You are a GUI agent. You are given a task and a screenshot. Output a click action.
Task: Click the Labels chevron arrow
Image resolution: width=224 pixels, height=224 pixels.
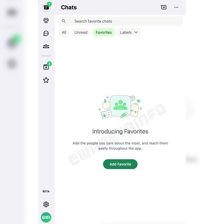[x=136, y=32]
